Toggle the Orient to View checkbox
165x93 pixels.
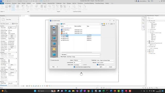[97, 65]
